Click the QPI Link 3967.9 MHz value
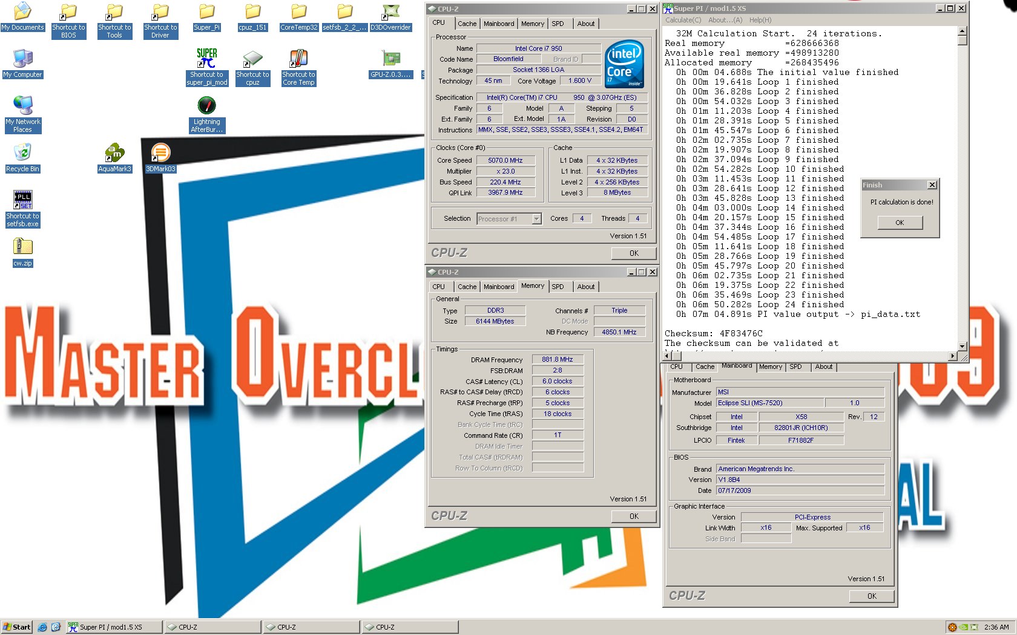 pos(505,192)
